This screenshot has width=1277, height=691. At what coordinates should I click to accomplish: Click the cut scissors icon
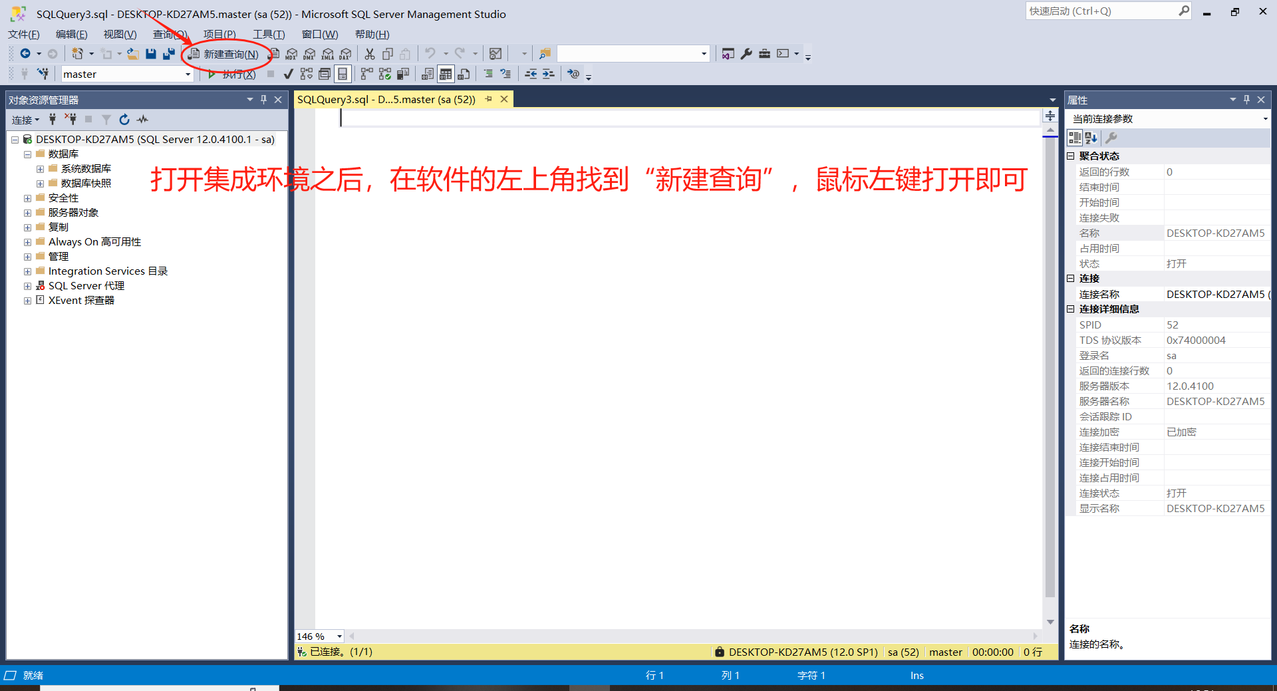pyautogui.click(x=370, y=54)
